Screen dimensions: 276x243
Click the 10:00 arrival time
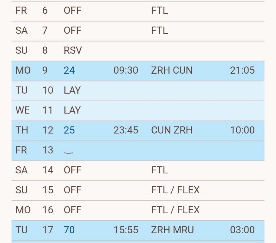point(242,131)
